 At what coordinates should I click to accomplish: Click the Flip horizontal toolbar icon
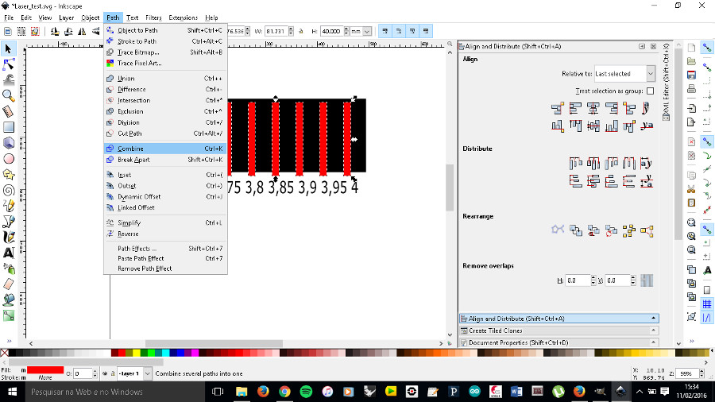click(82, 32)
